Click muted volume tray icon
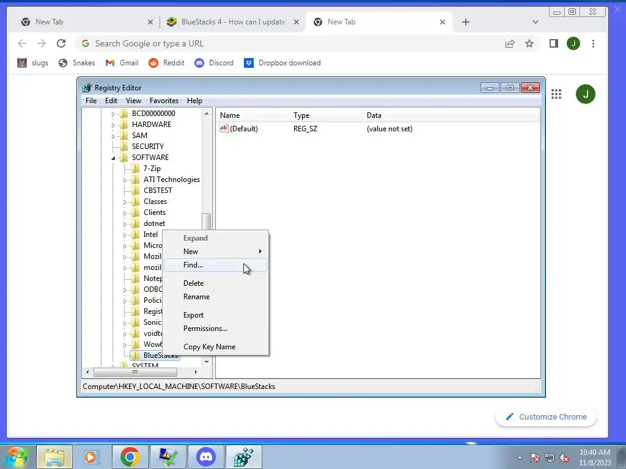The width and height of the screenshot is (626, 469). tap(564, 457)
